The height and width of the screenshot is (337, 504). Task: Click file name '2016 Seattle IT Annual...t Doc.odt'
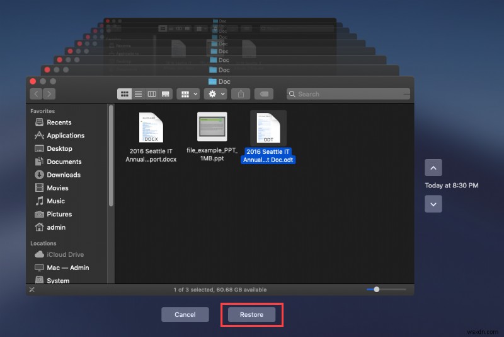tap(268, 156)
